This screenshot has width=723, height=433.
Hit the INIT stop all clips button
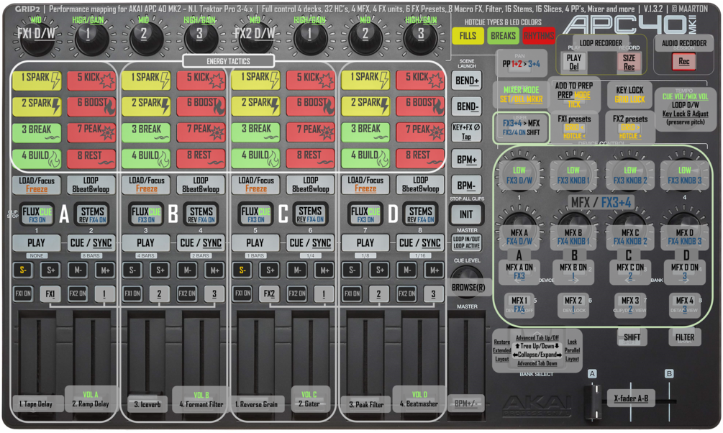467,214
